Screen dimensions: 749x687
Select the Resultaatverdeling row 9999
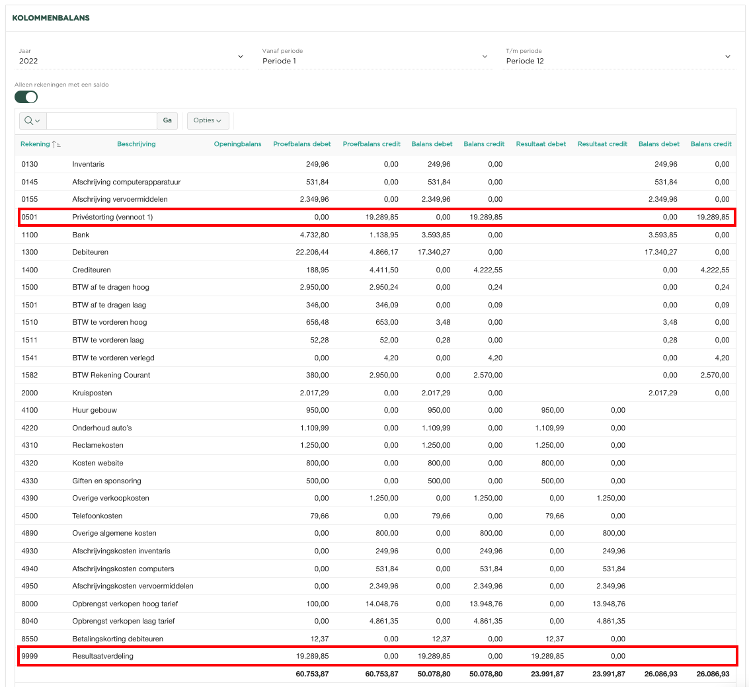(x=107, y=656)
